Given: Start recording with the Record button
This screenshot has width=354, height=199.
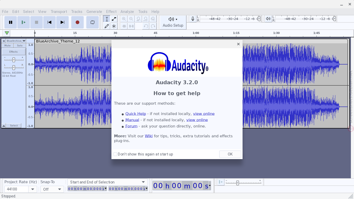Looking at the screenshot, I should click(77, 22).
